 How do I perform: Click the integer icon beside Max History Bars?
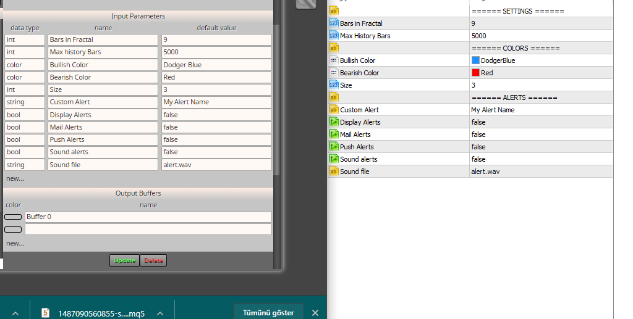coord(333,36)
